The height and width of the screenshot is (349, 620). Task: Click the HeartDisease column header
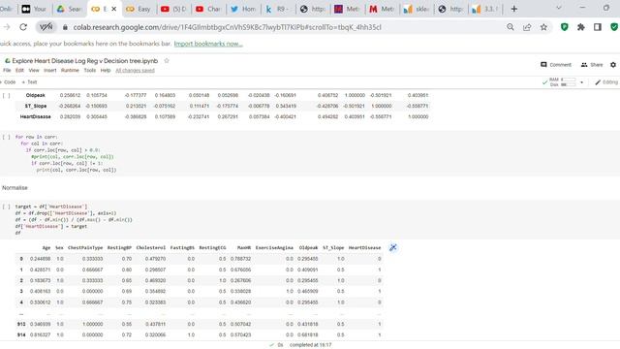pos(364,248)
